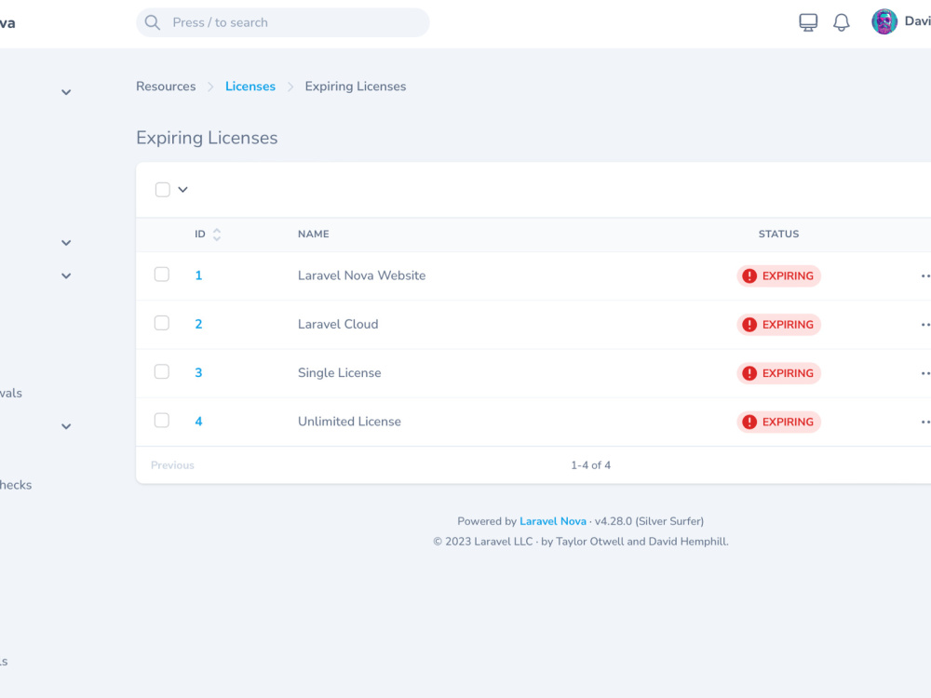Image resolution: width=931 pixels, height=698 pixels.
Task: Open actions menu for Laravel Cloud row
Action: [925, 325]
